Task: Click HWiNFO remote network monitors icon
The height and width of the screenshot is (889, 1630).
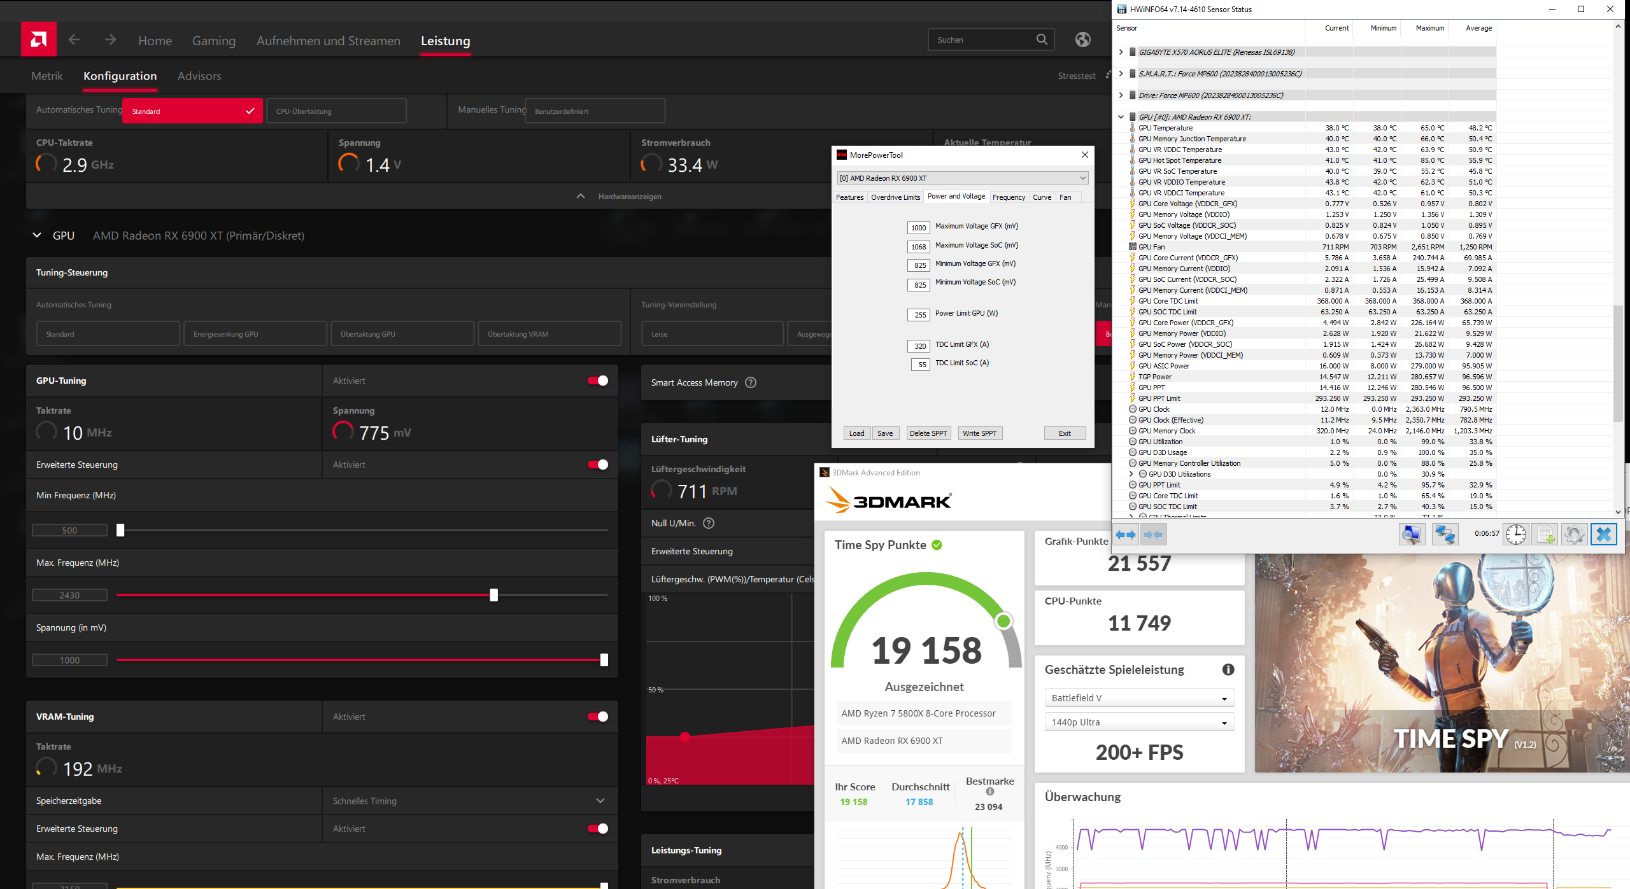Action: pyautogui.click(x=1445, y=535)
